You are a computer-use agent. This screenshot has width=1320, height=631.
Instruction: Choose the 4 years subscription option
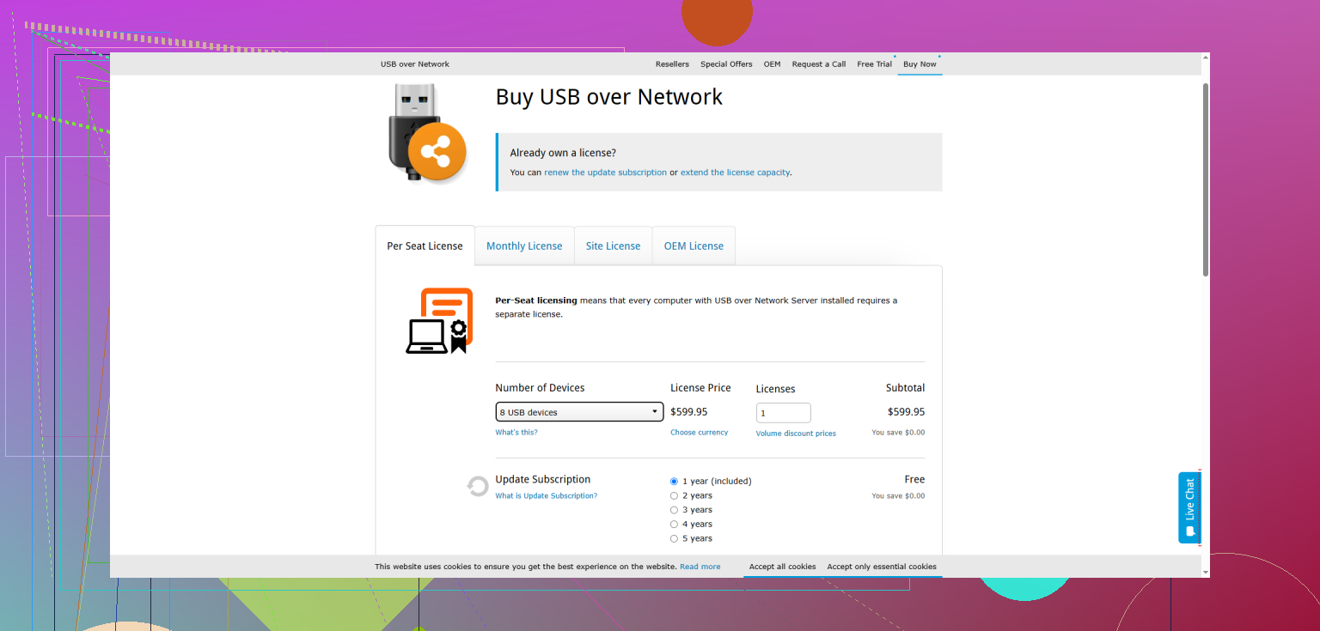674,525
